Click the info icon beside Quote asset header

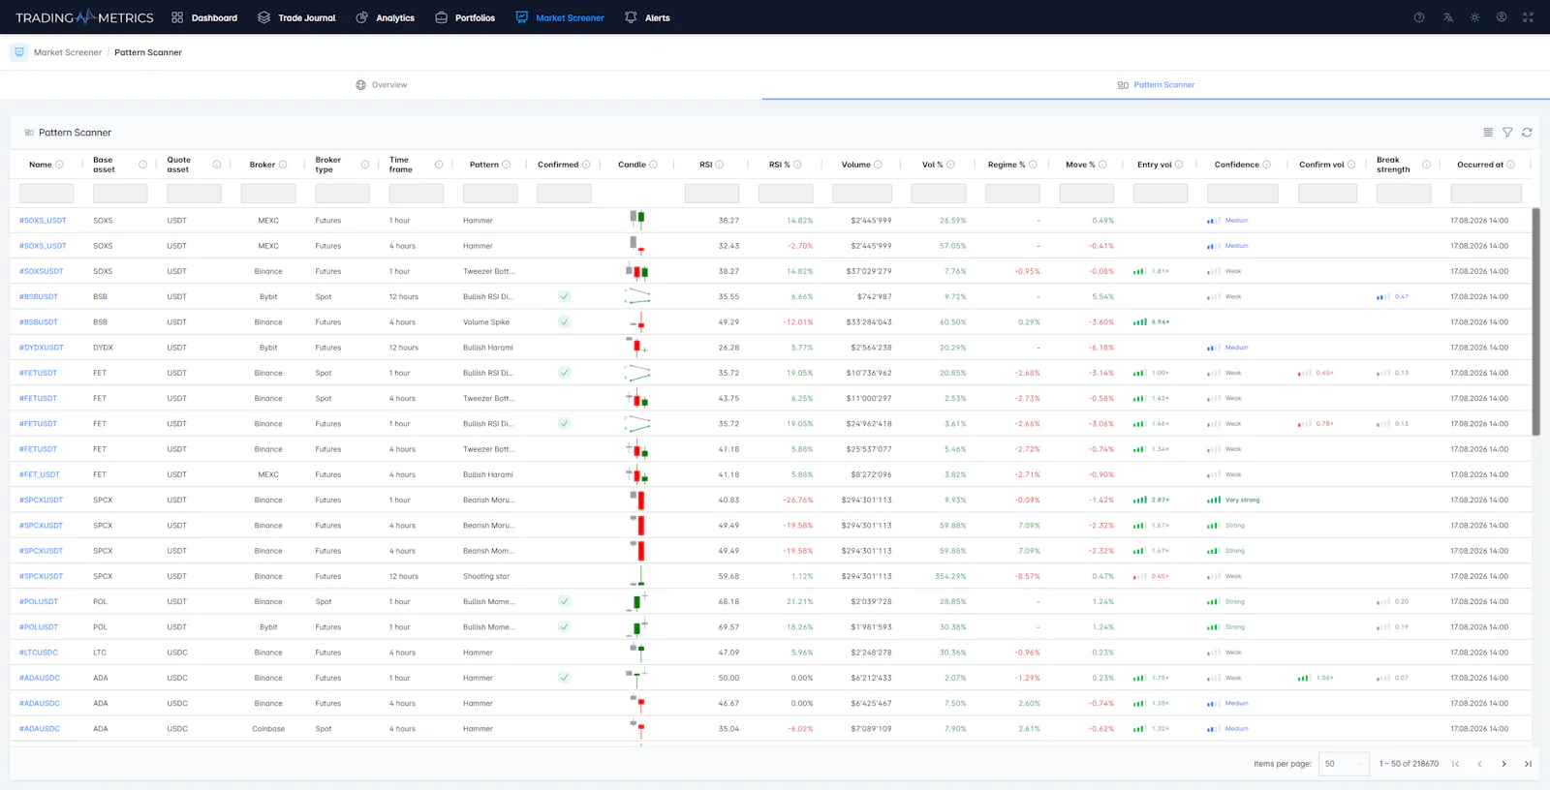pos(216,165)
